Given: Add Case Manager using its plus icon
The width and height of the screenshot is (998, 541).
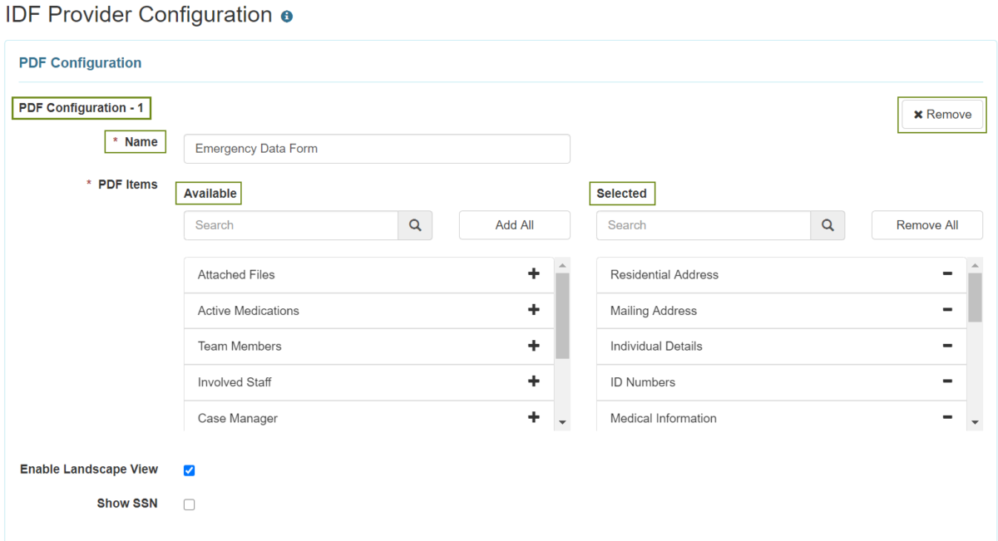Looking at the screenshot, I should 533,417.
